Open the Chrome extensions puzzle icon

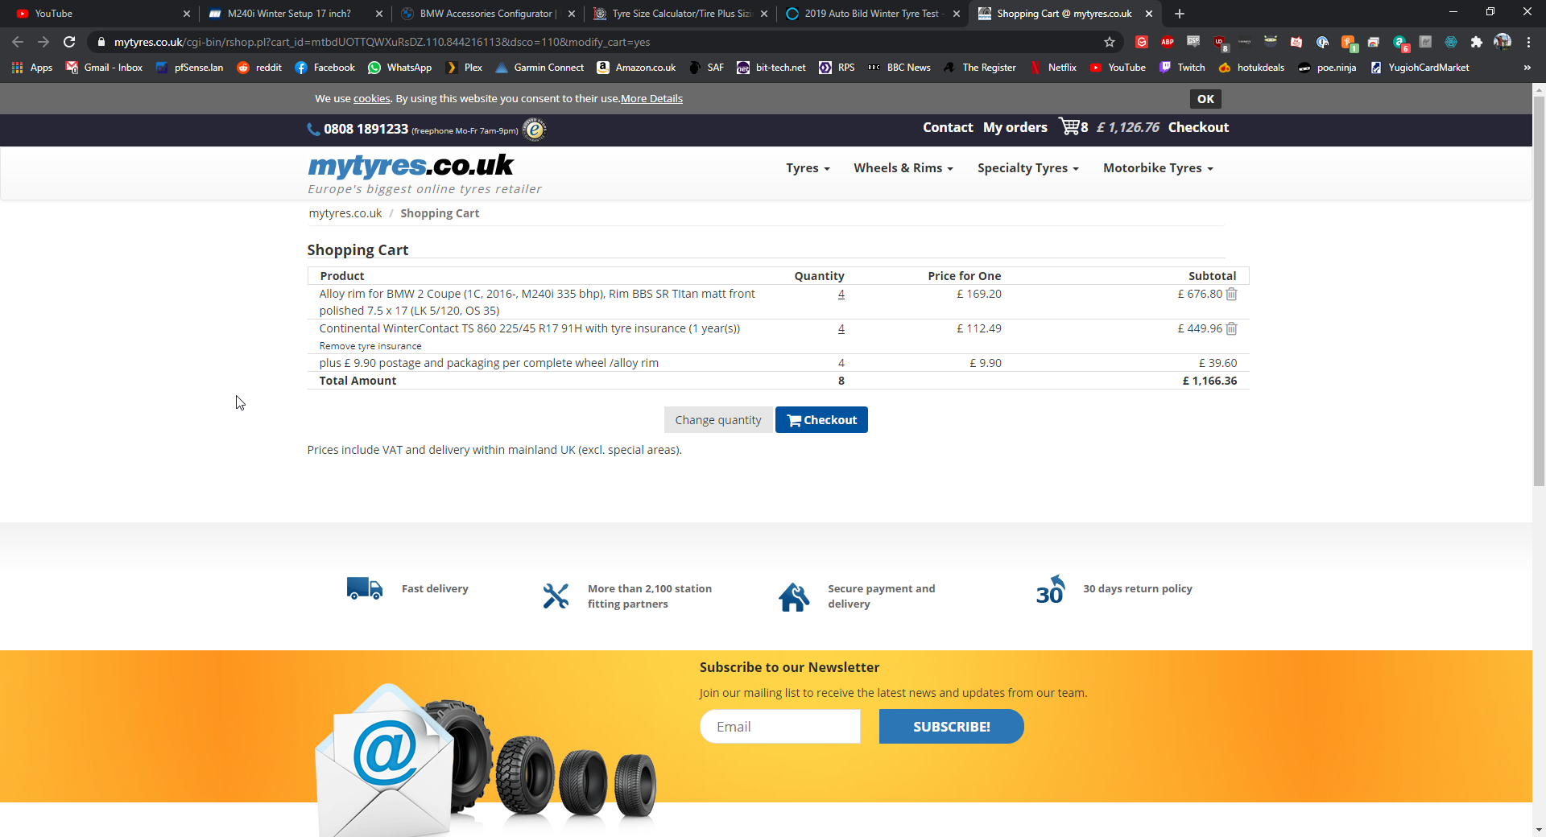pos(1476,42)
